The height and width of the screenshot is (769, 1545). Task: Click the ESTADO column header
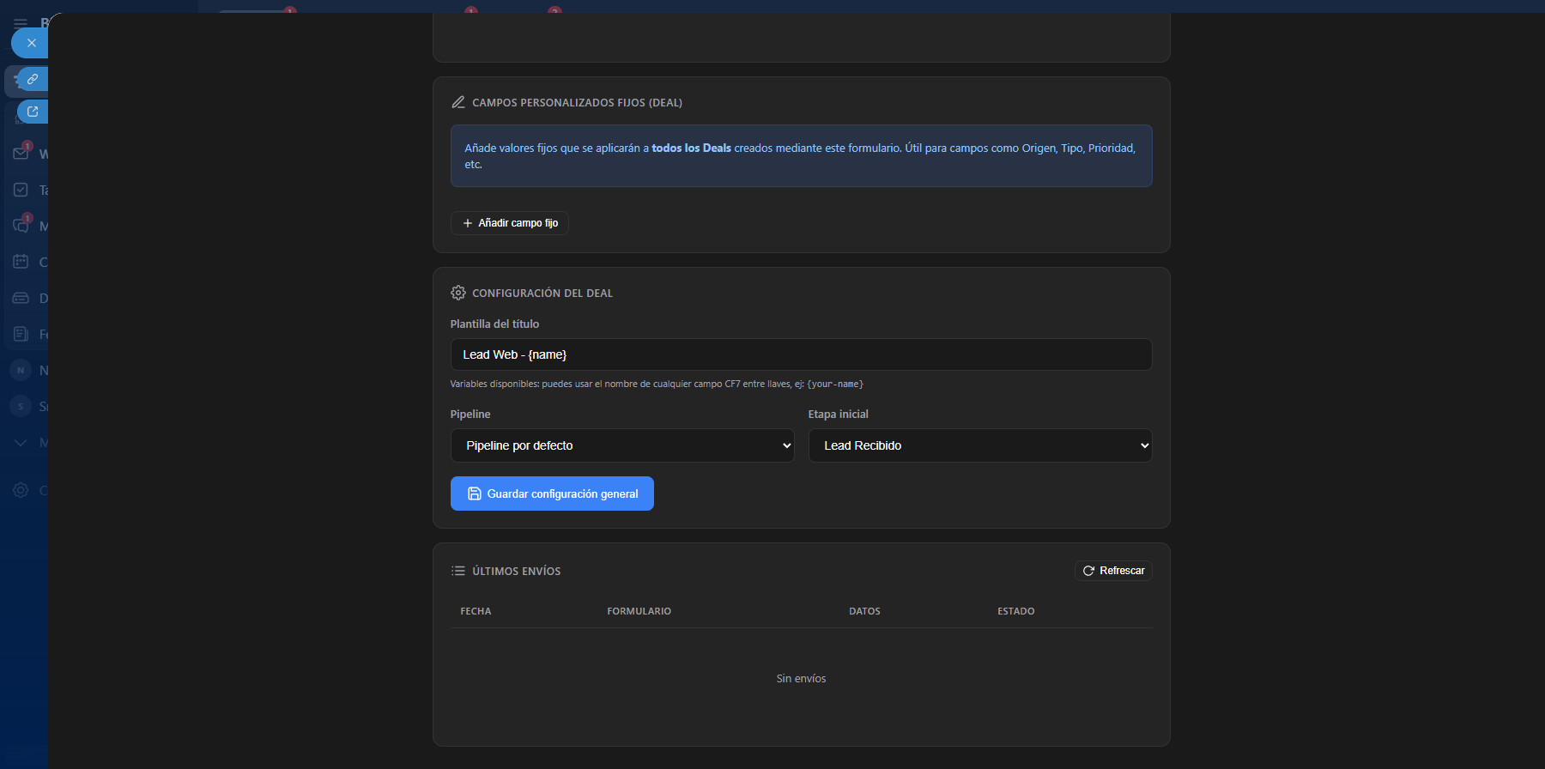1015,611
